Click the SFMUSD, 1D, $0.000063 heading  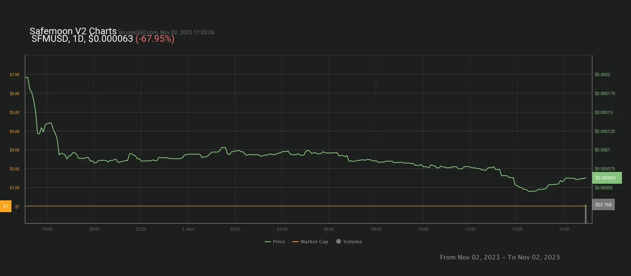pyautogui.click(x=82, y=39)
